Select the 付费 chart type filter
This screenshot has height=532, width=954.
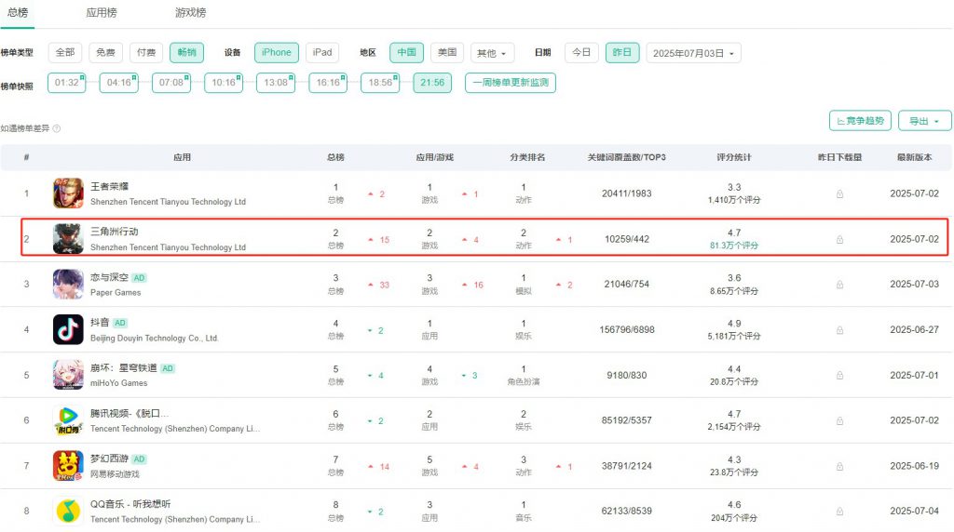pos(146,53)
